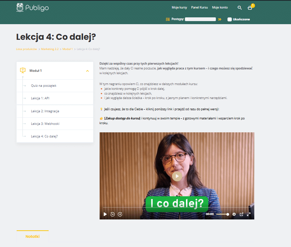The width and height of the screenshot is (291, 247).
Task: Click double arrow next to progress bar
Action: tap(220, 19)
